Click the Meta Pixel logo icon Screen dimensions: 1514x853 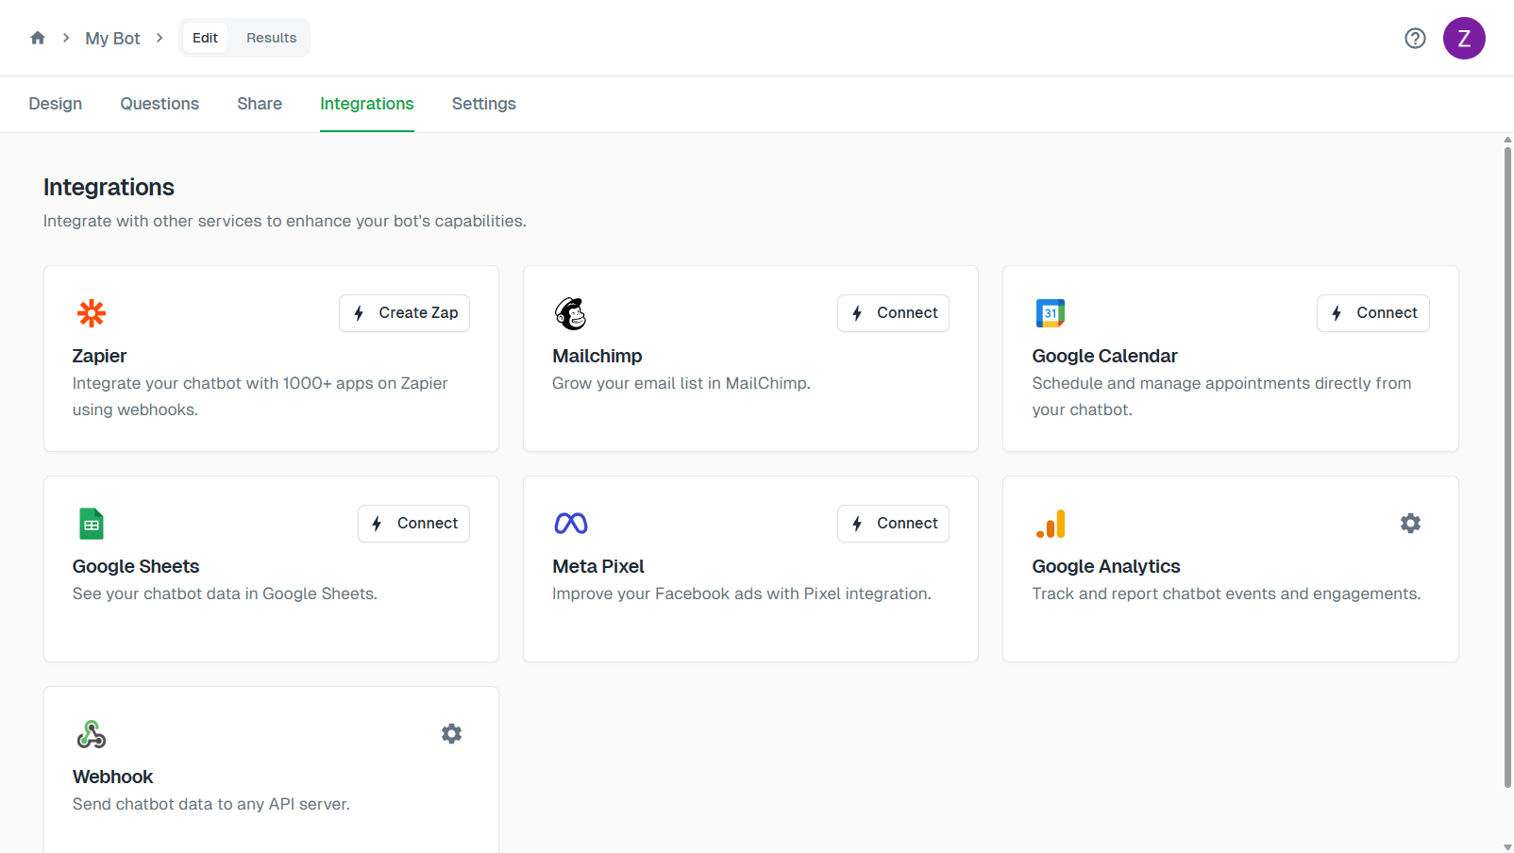(x=571, y=524)
